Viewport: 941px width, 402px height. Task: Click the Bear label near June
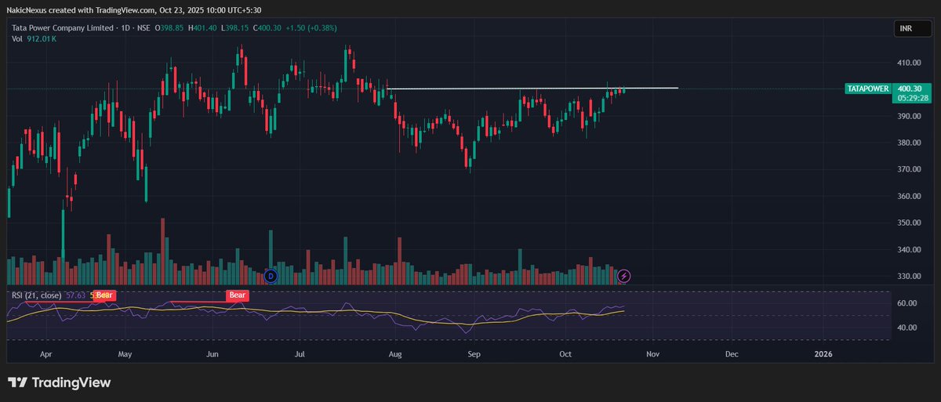(x=238, y=295)
